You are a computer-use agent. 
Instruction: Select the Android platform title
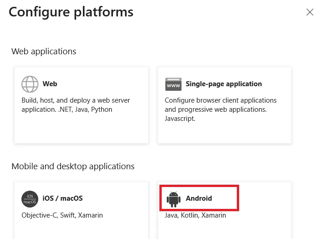click(199, 198)
